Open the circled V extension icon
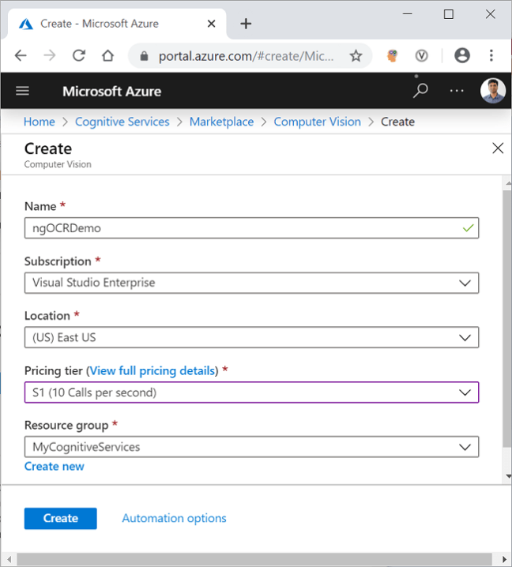512x567 pixels. pyautogui.click(x=421, y=56)
